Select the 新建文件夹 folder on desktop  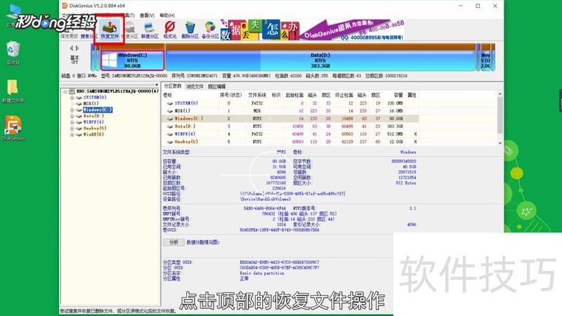click(x=13, y=91)
